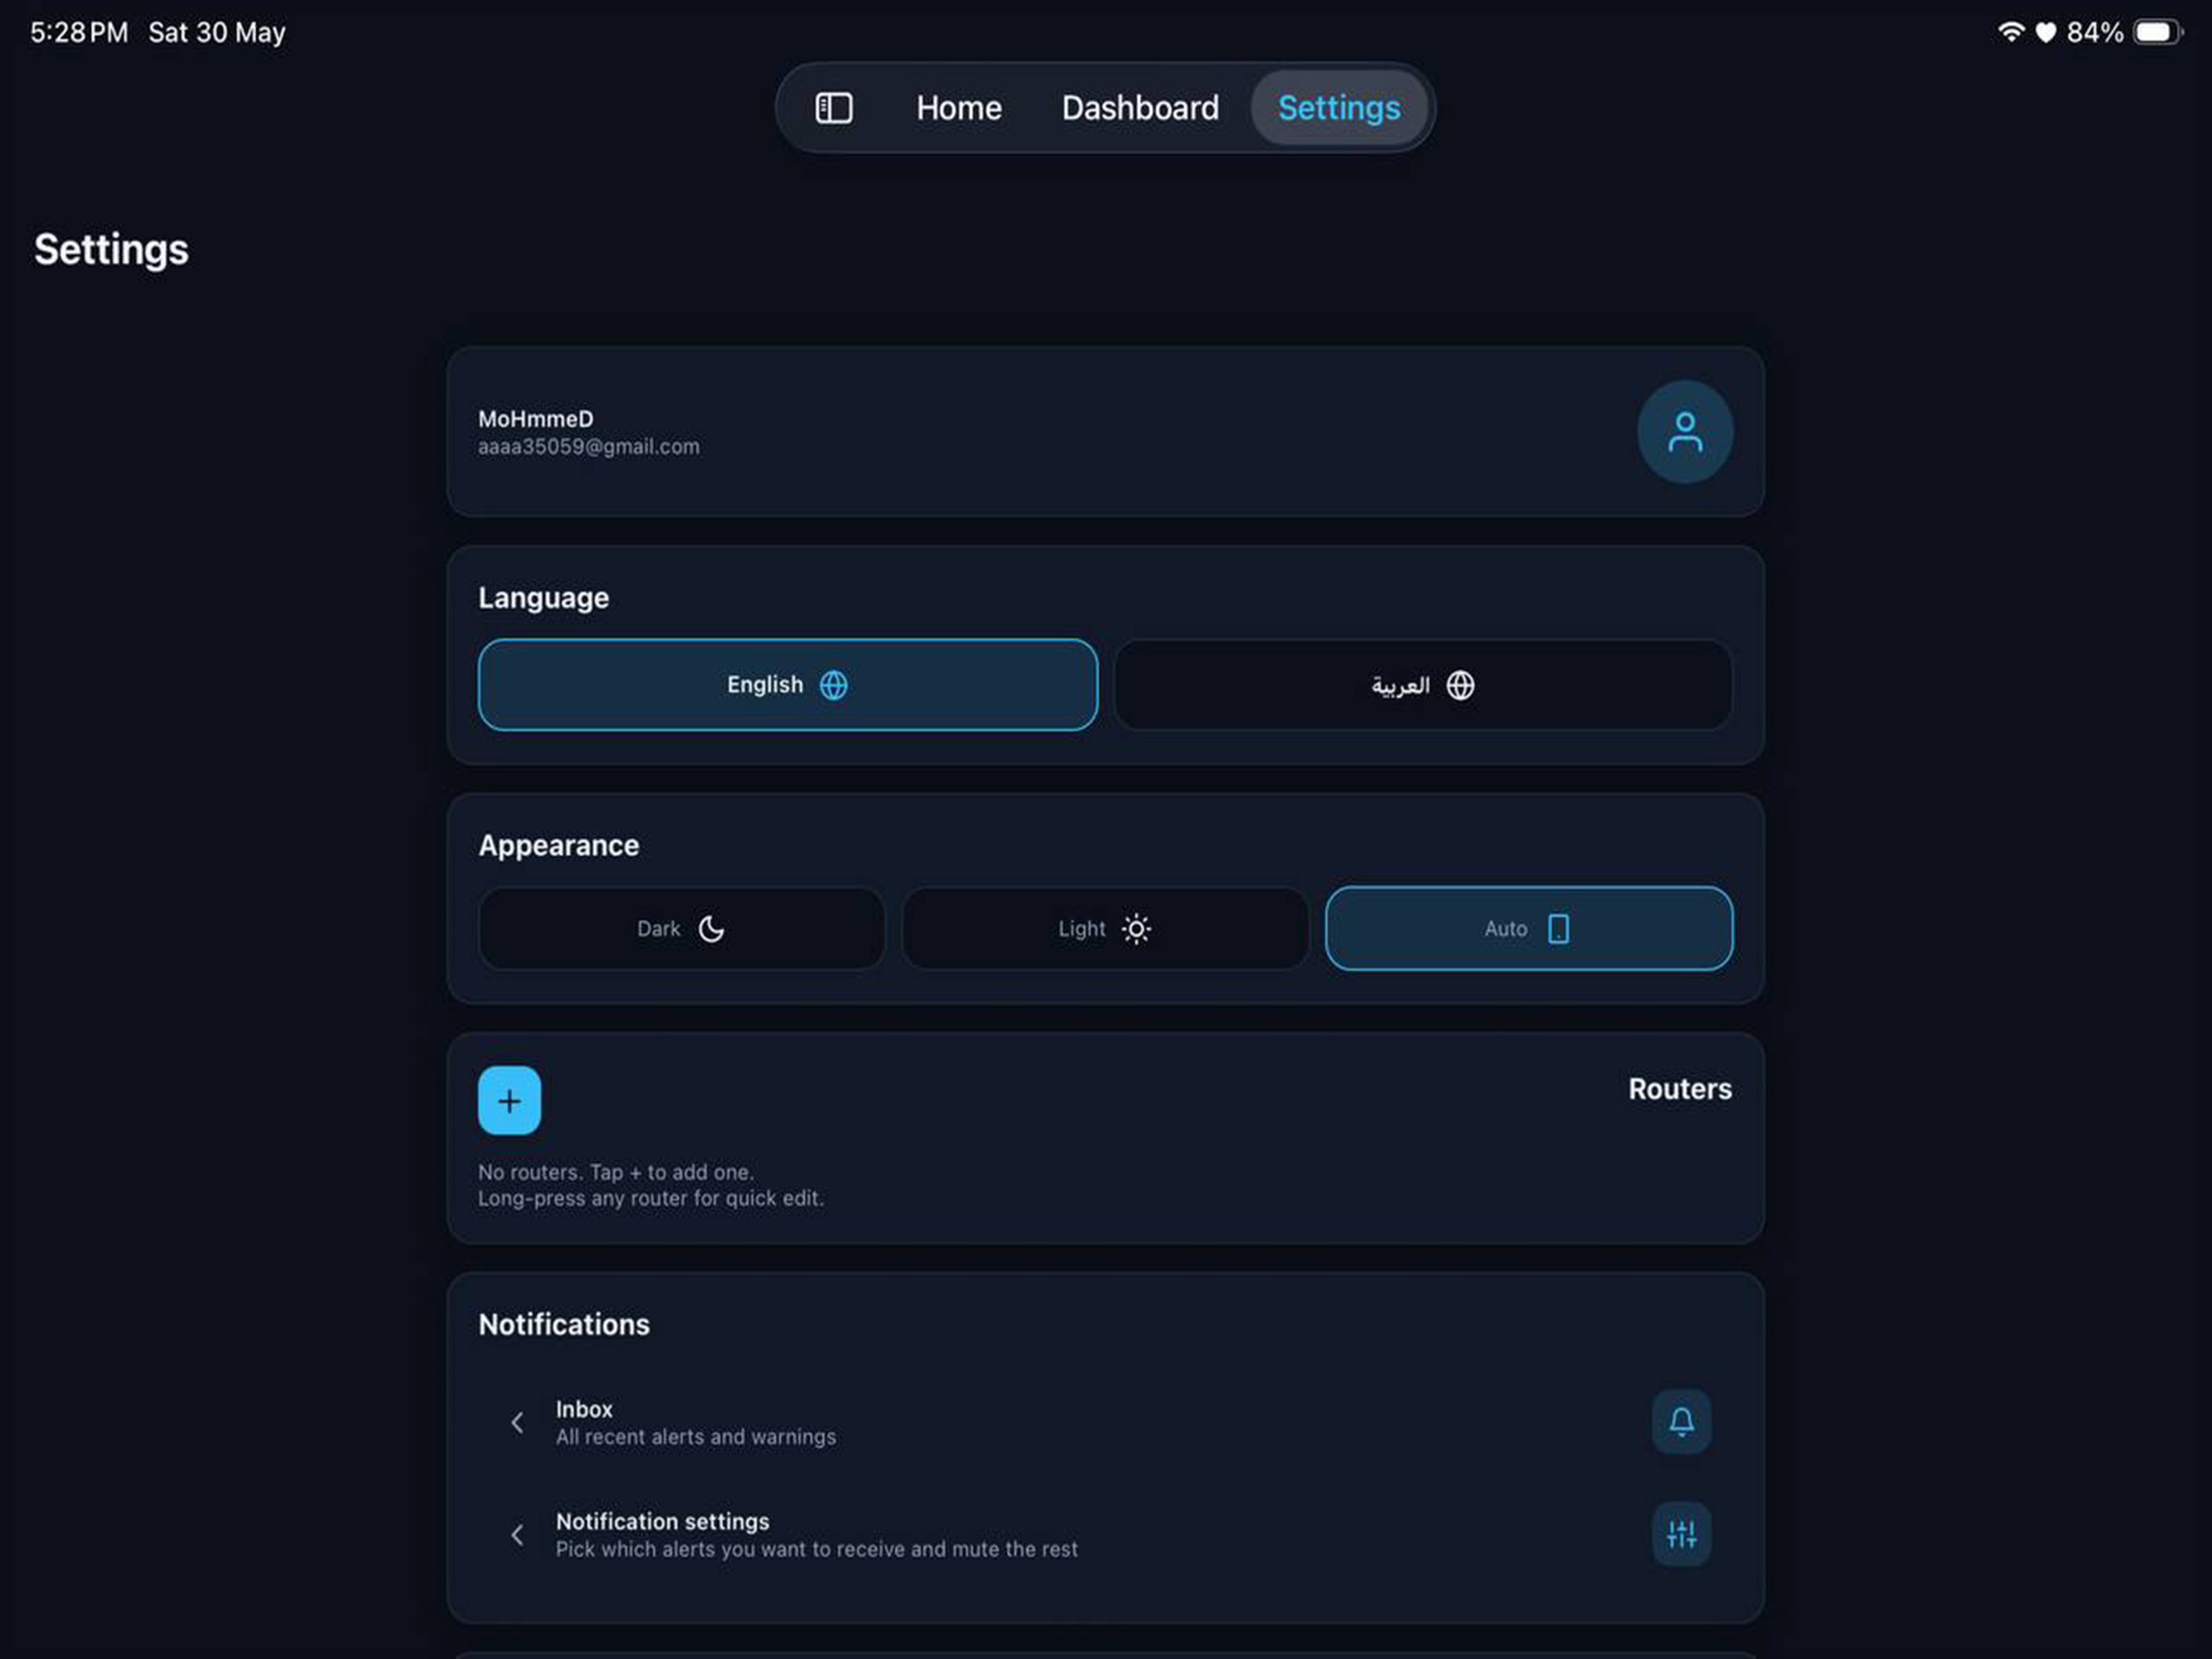The image size is (2212, 1659).
Task: Choose Dark appearance mode
Action: coord(681,929)
